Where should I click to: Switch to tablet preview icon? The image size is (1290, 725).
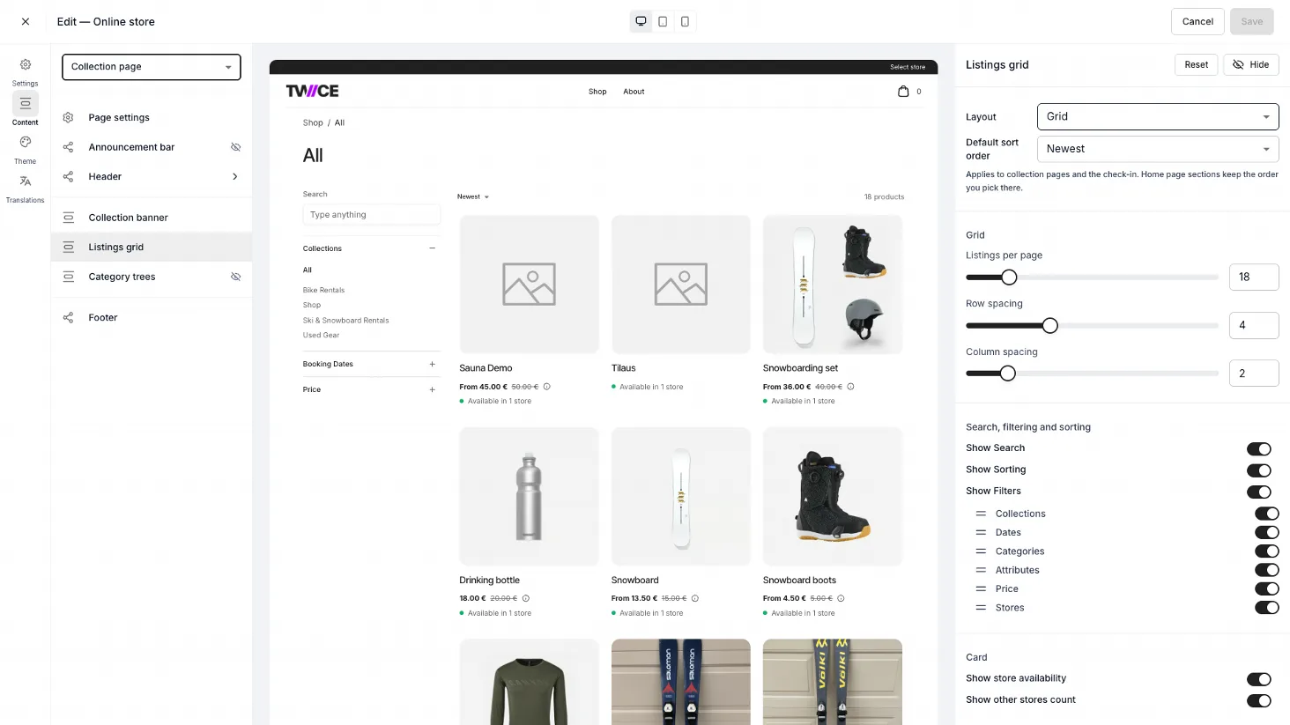[663, 21]
